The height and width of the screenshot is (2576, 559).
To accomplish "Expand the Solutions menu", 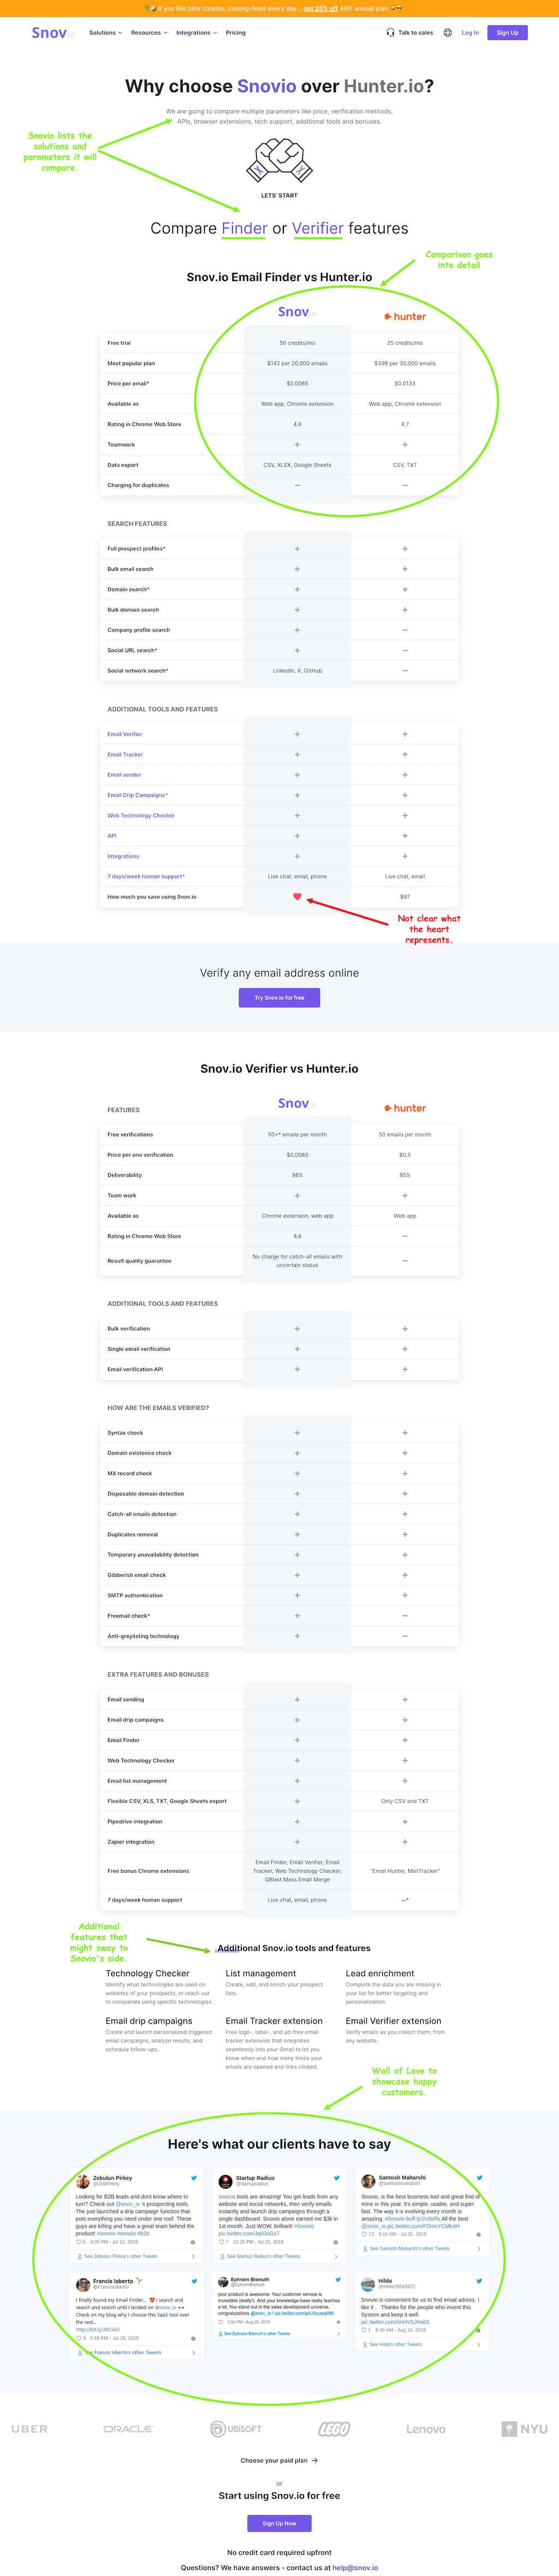I will point(105,32).
